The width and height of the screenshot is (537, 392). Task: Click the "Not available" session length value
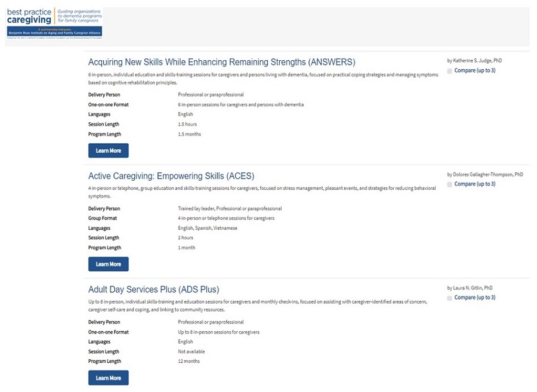191,351
